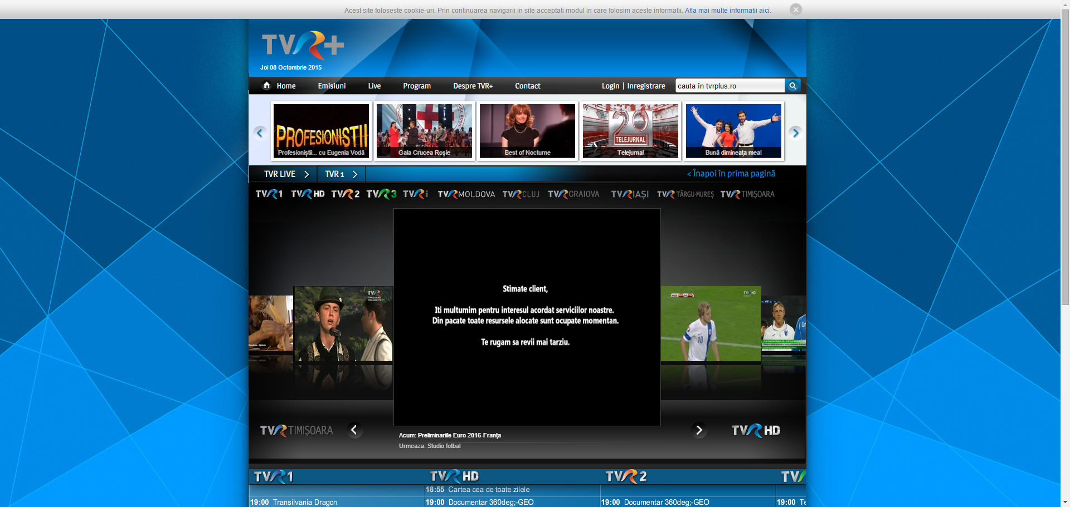Click 'Acum: Preliminariile Euro 2016-Franța' text
Viewport: 1070px width, 507px height.
pos(450,435)
